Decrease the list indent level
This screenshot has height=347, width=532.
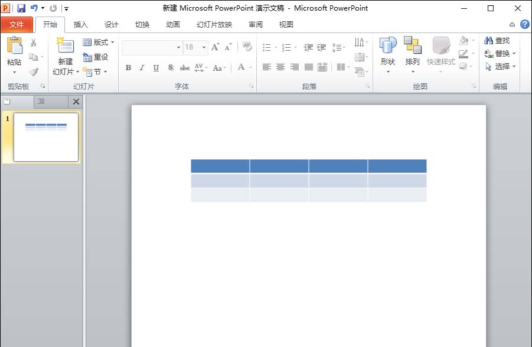point(308,47)
